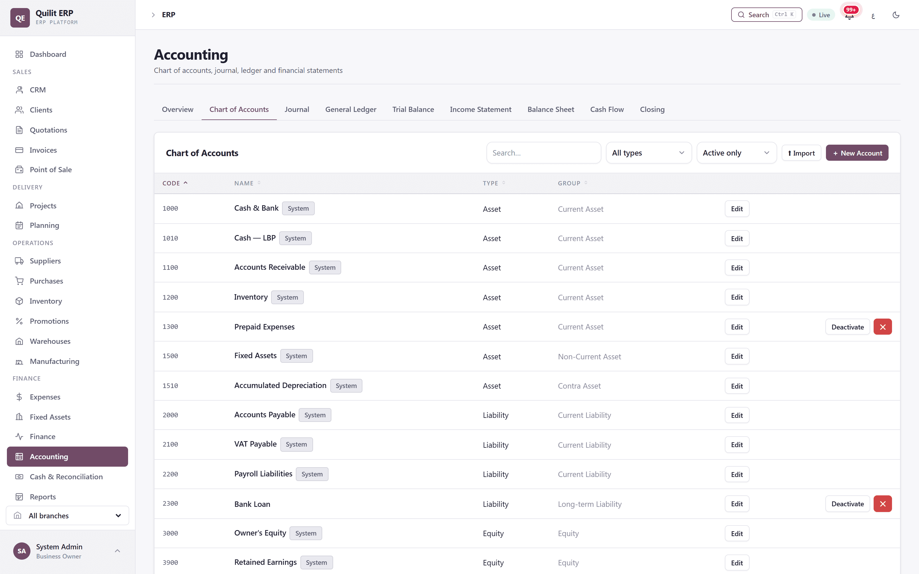Screen dimensions: 919x574
Task: Click the Promotions percent icon
Action: [19, 321]
